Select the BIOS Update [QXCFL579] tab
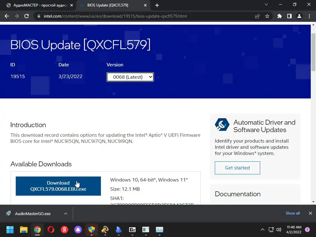This screenshot has width=316, height=237. click(108, 5)
